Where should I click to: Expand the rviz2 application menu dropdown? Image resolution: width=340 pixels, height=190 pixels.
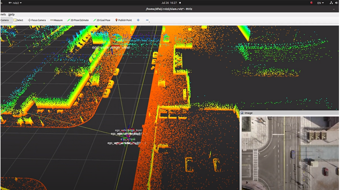pyautogui.click(x=15, y=3)
